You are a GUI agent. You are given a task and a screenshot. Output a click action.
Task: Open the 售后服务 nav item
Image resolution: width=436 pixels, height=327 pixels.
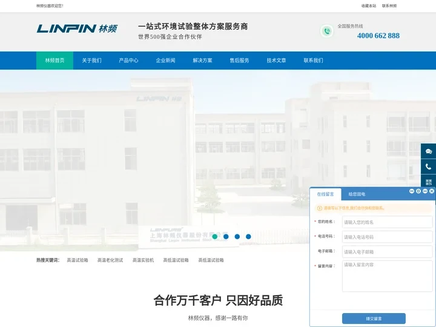[x=239, y=61]
